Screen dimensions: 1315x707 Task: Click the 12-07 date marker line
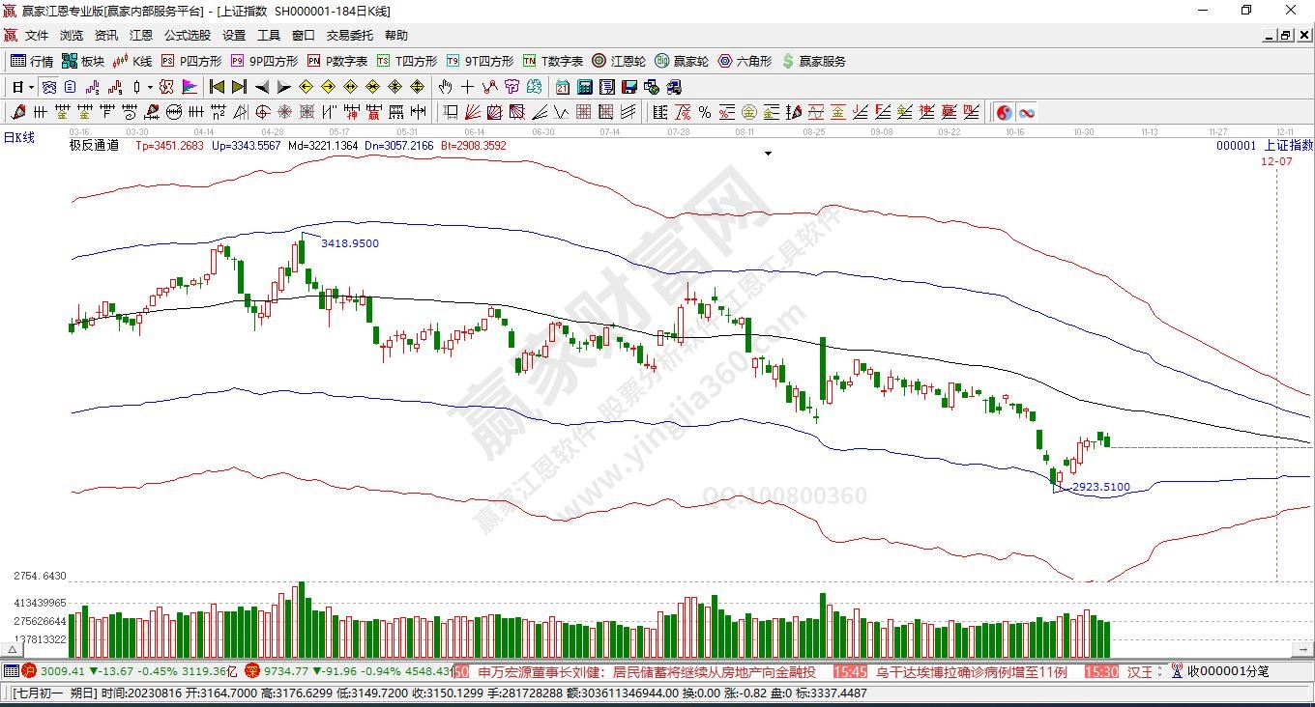tap(1276, 161)
